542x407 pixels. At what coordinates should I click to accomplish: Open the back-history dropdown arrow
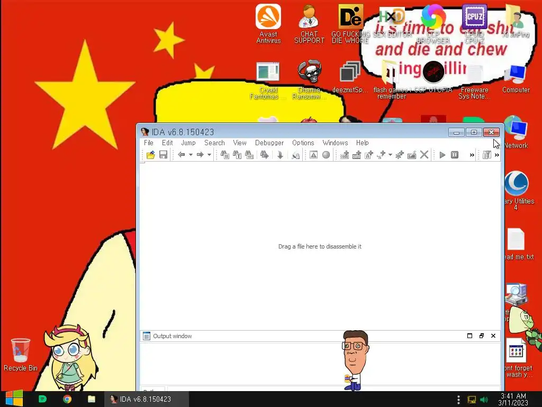tap(191, 155)
